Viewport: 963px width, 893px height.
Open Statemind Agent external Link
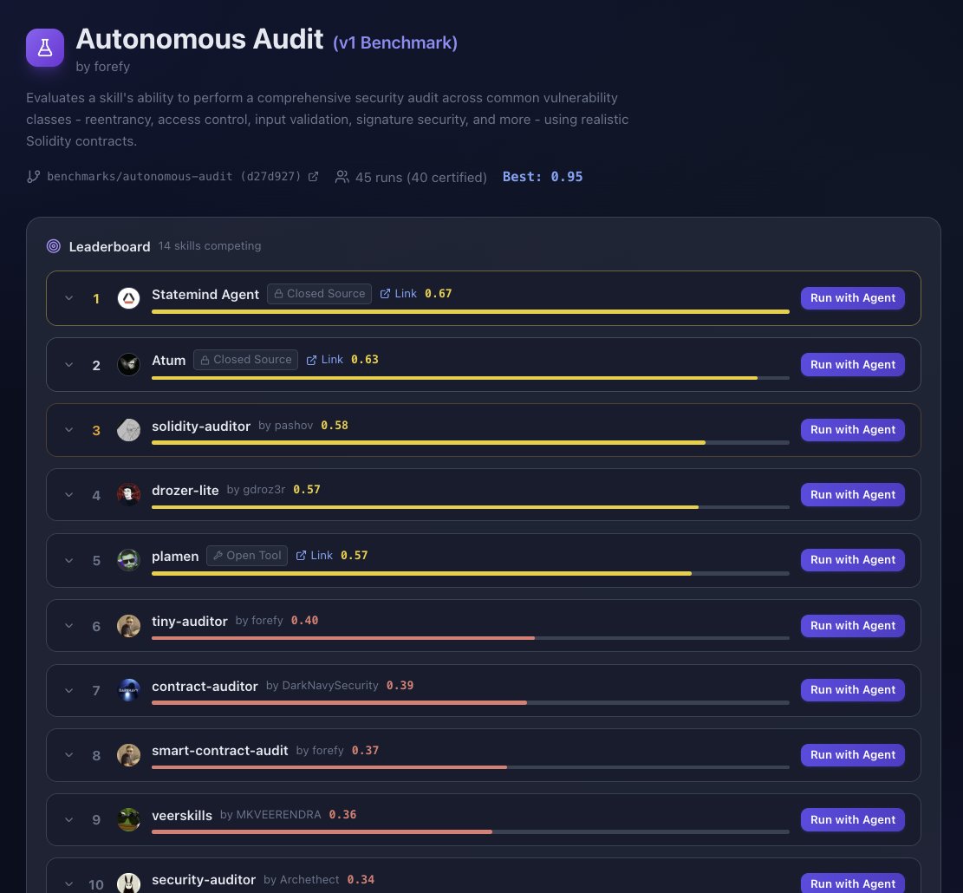tap(399, 294)
